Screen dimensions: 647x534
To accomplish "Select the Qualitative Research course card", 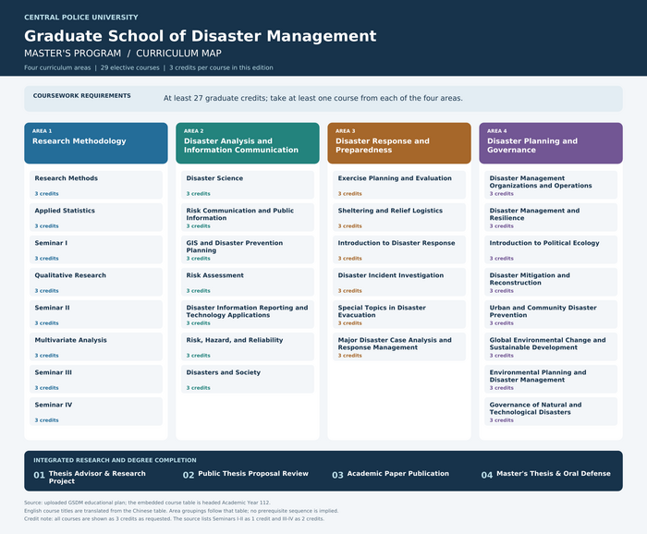I will point(96,282).
